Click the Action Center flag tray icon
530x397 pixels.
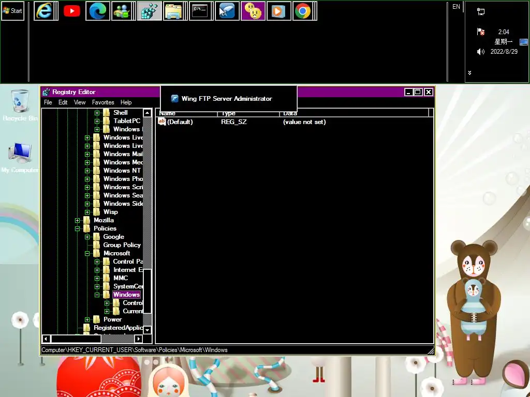(481, 32)
